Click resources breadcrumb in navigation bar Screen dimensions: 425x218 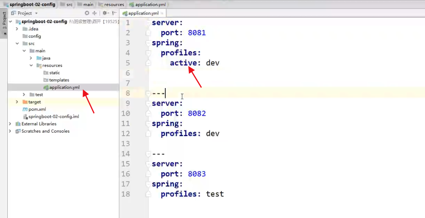coord(112,4)
